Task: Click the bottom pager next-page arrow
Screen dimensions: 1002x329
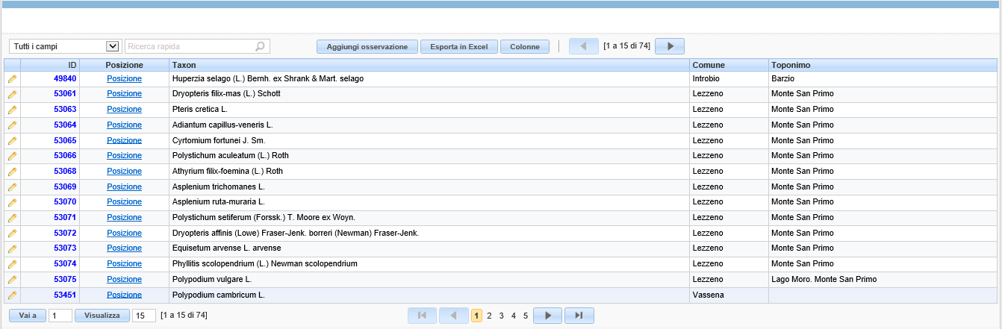Action: (547, 316)
